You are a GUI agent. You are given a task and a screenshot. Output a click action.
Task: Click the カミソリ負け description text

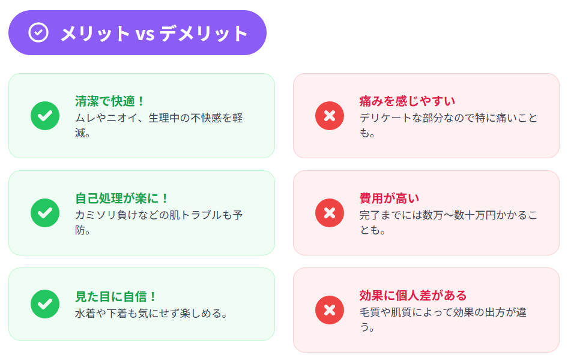tap(159, 222)
